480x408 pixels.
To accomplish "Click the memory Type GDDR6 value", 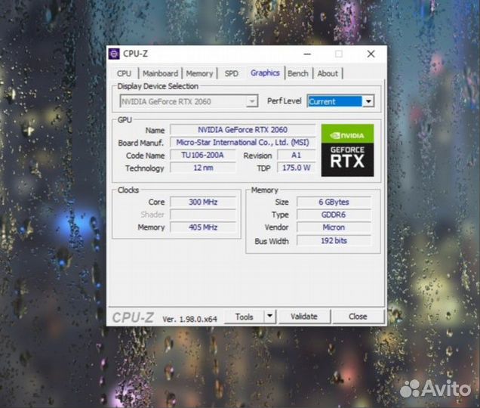I will coord(334,215).
